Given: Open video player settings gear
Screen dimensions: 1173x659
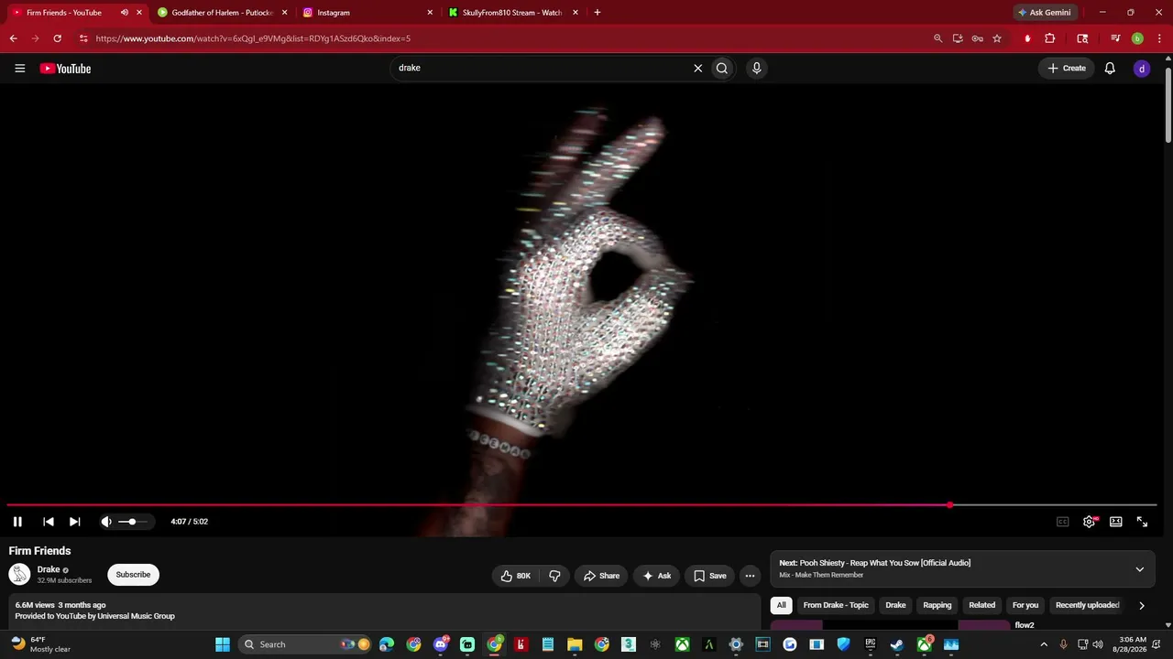Looking at the screenshot, I should pos(1090,522).
